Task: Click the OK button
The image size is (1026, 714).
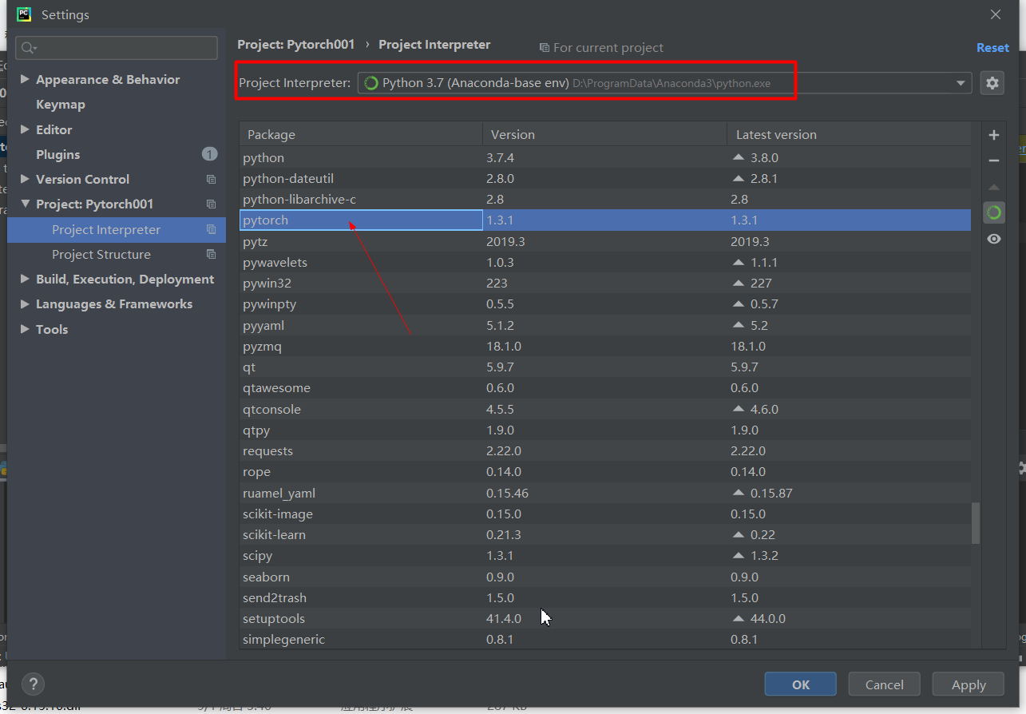Action: pyautogui.click(x=801, y=684)
